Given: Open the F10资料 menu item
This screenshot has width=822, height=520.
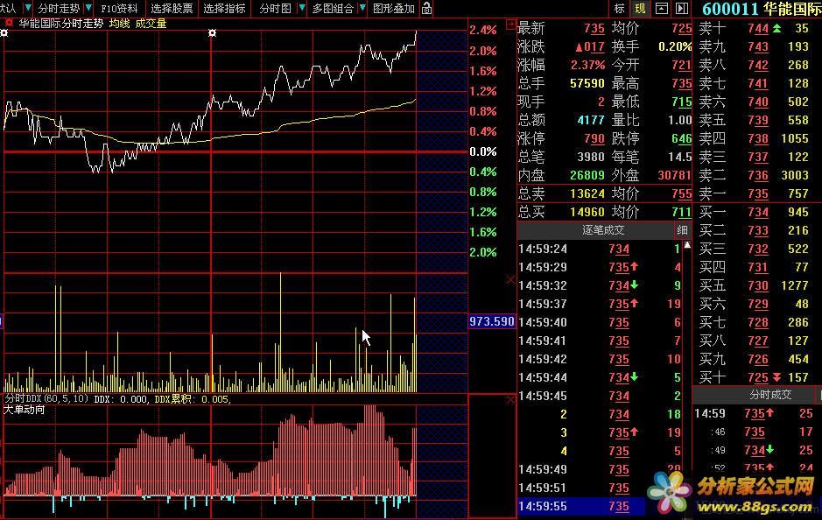Looking at the screenshot, I should 120,9.
